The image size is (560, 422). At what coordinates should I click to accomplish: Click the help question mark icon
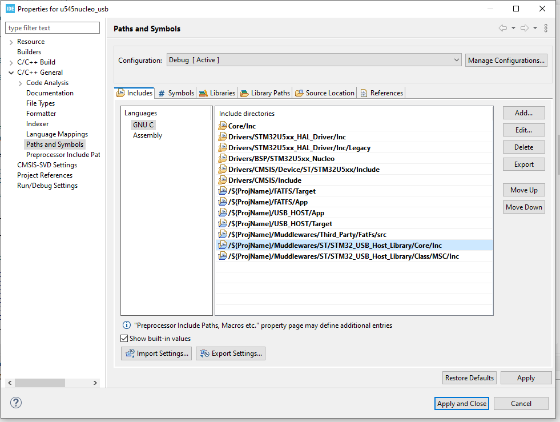(x=16, y=403)
